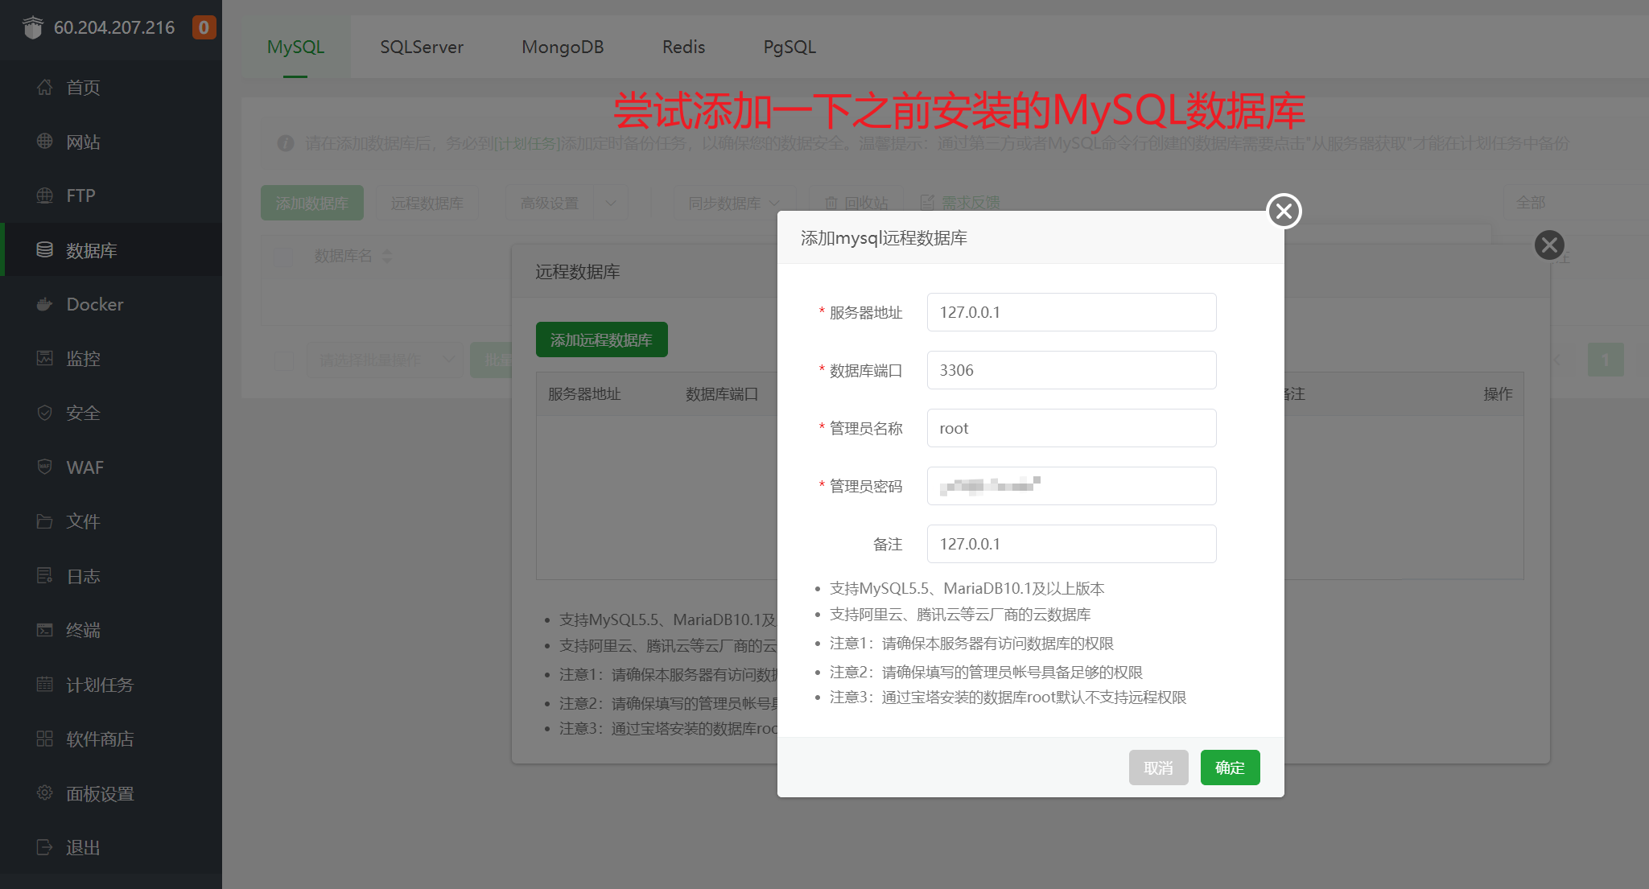Expand the 高级设置 dropdown arrow
The height and width of the screenshot is (889, 1649).
(x=611, y=203)
